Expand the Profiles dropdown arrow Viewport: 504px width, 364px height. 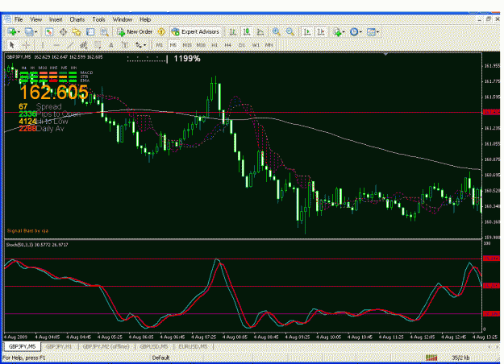coord(35,31)
